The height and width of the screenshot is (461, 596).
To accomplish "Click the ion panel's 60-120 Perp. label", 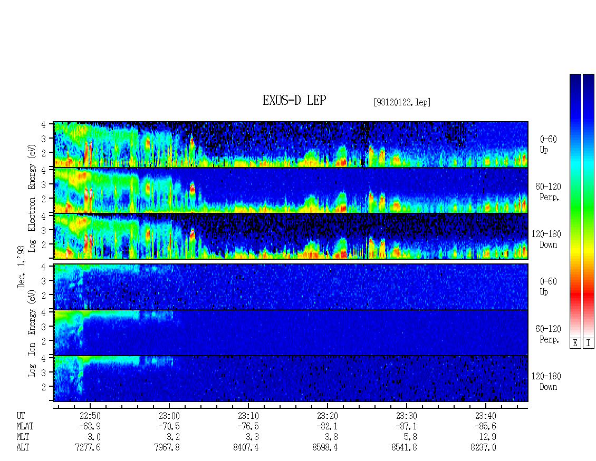I will pyautogui.click(x=548, y=334).
